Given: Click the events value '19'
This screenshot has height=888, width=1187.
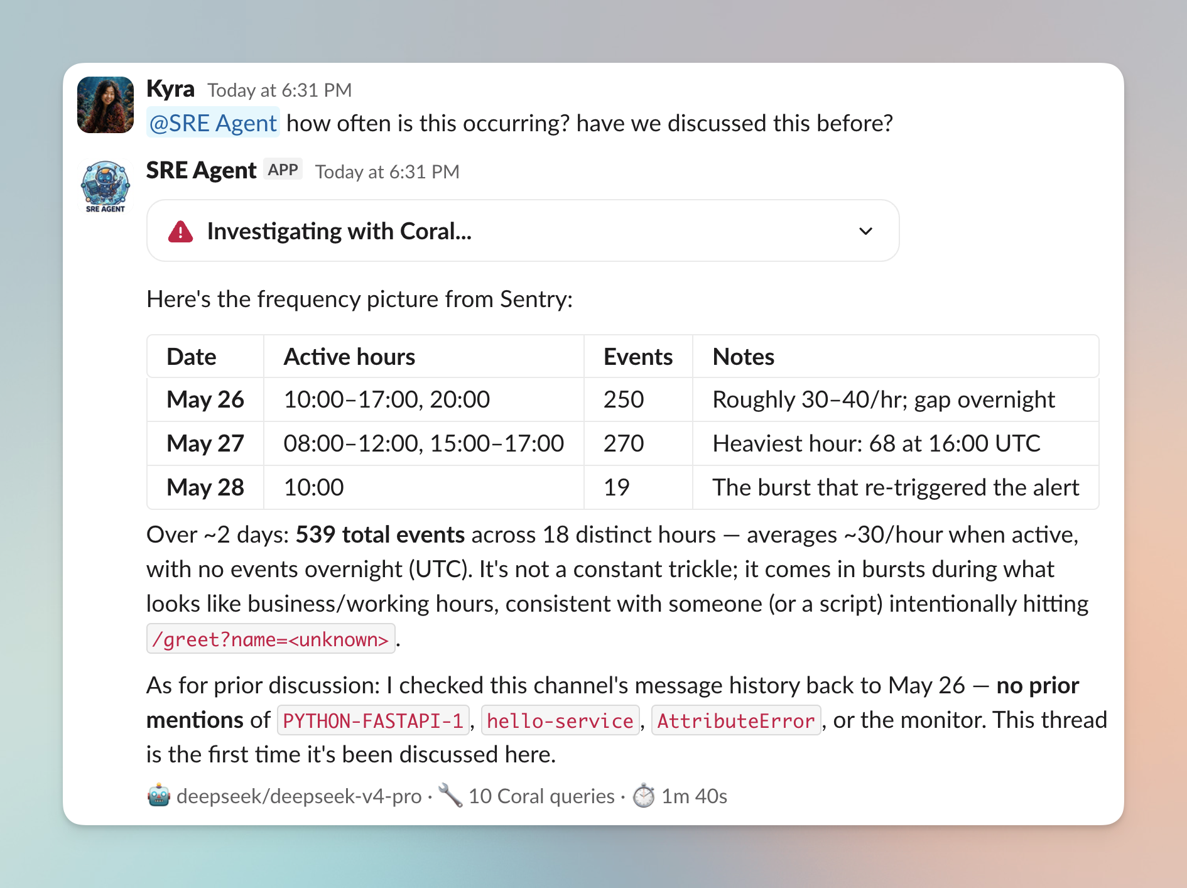Looking at the screenshot, I should [x=617, y=487].
